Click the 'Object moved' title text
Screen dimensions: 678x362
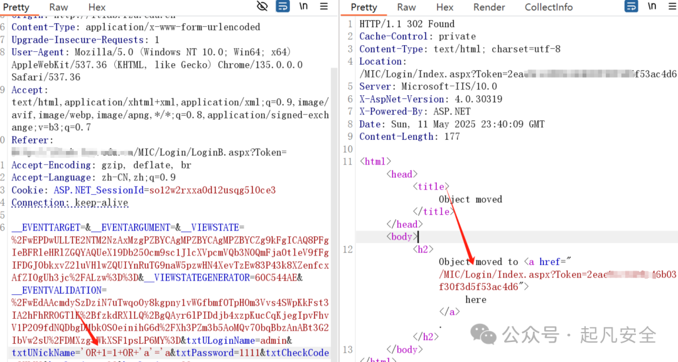[x=470, y=199]
